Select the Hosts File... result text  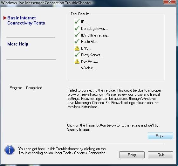tap(90, 42)
